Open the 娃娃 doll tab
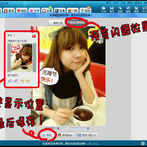This screenshot has width=147, height=147. 85,11
